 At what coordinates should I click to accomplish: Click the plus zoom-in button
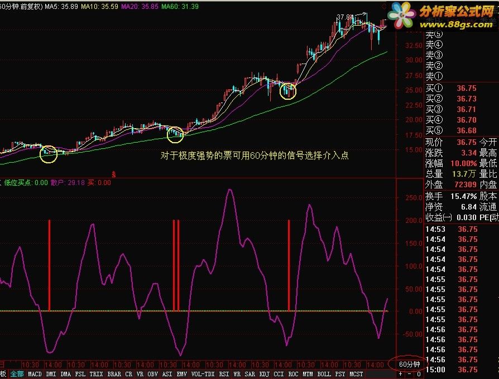pos(400,374)
